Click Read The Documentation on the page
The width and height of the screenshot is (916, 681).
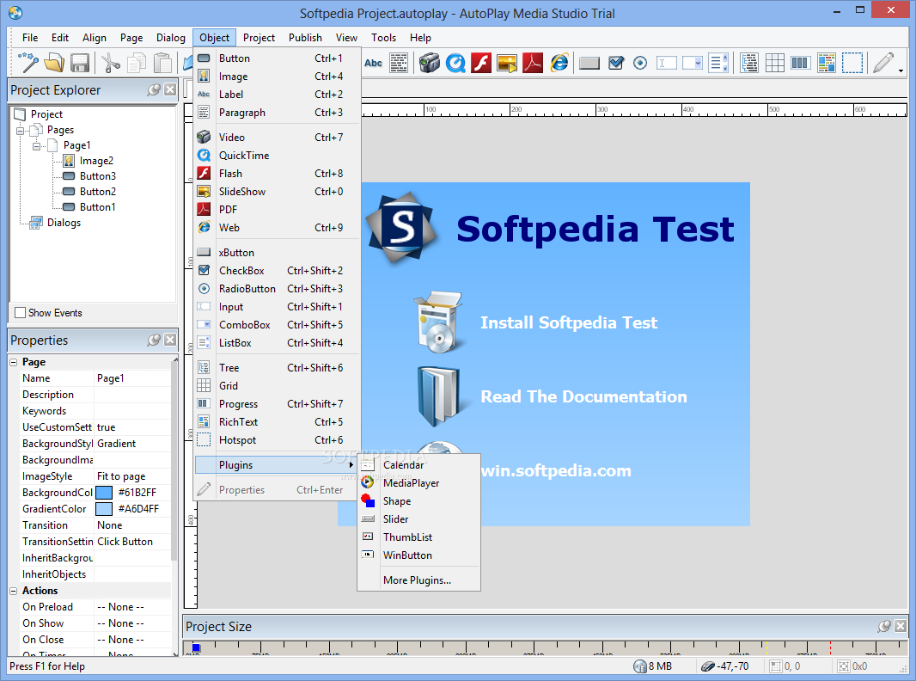[583, 397]
